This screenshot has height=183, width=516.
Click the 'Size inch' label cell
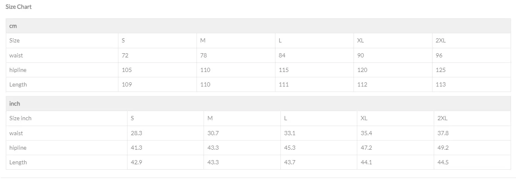20,118
